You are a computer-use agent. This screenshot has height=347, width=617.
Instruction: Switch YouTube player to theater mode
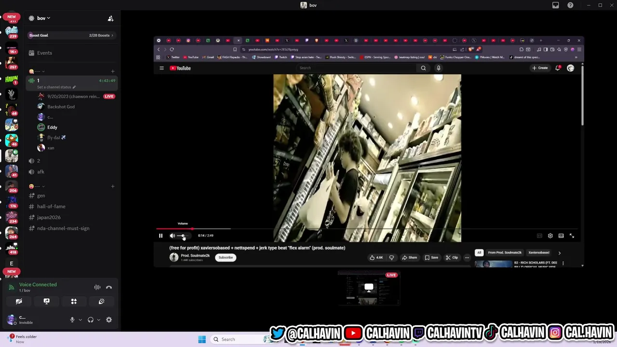[561, 236]
